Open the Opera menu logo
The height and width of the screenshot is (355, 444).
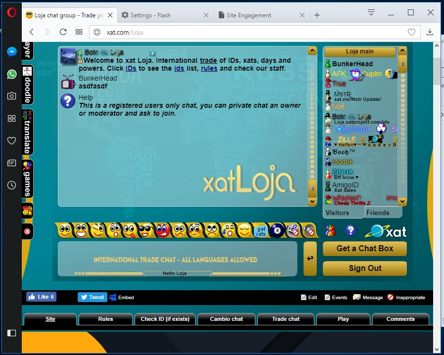pos(11,12)
